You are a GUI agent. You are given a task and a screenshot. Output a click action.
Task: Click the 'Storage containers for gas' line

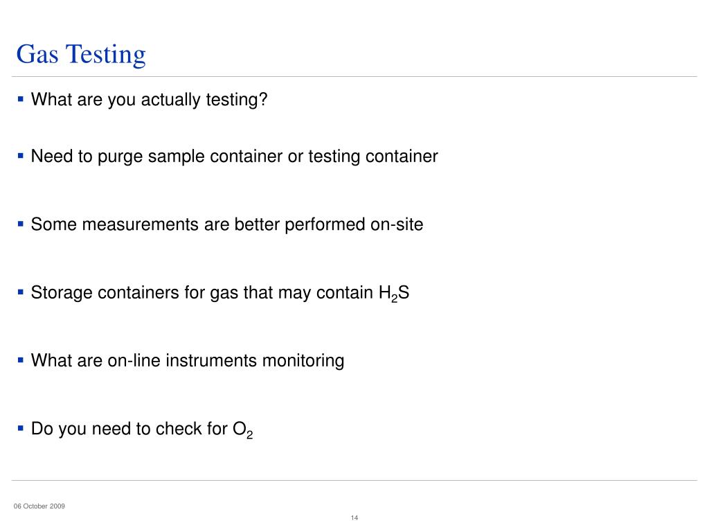tap(220, 293)
